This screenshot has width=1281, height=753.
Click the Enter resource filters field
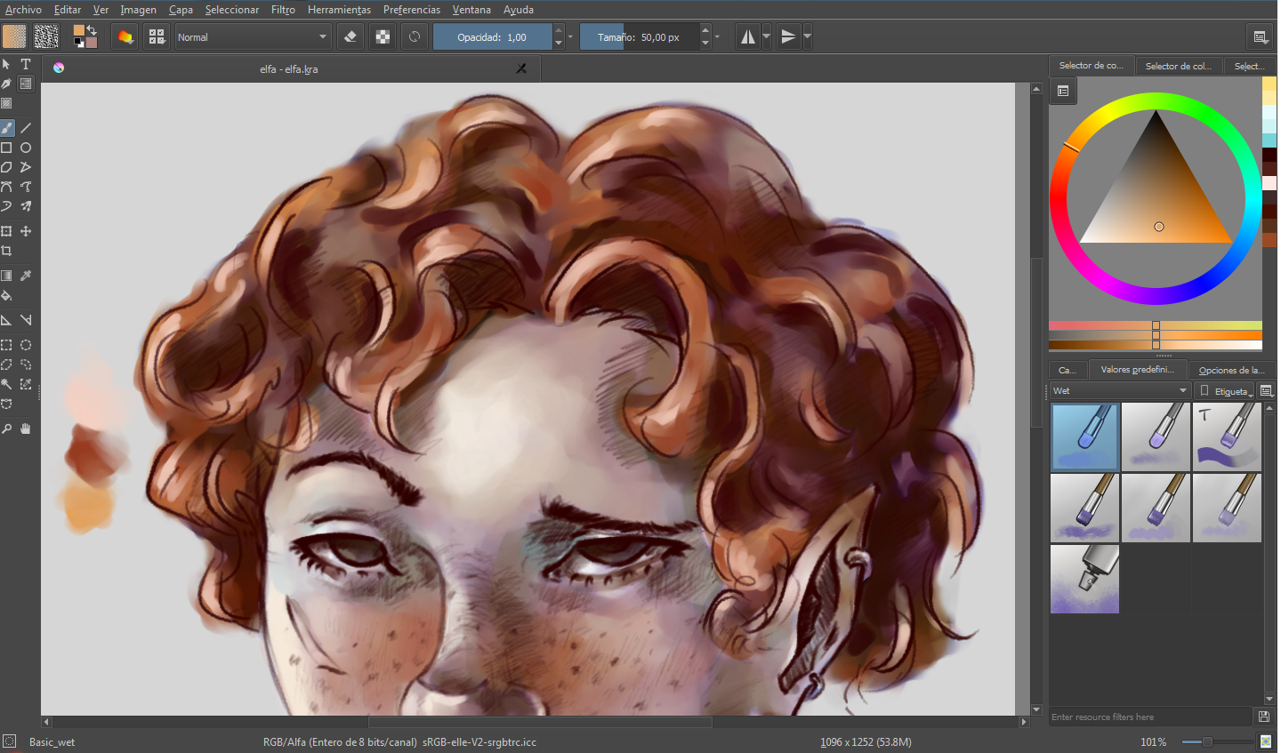coord(1151,717)
